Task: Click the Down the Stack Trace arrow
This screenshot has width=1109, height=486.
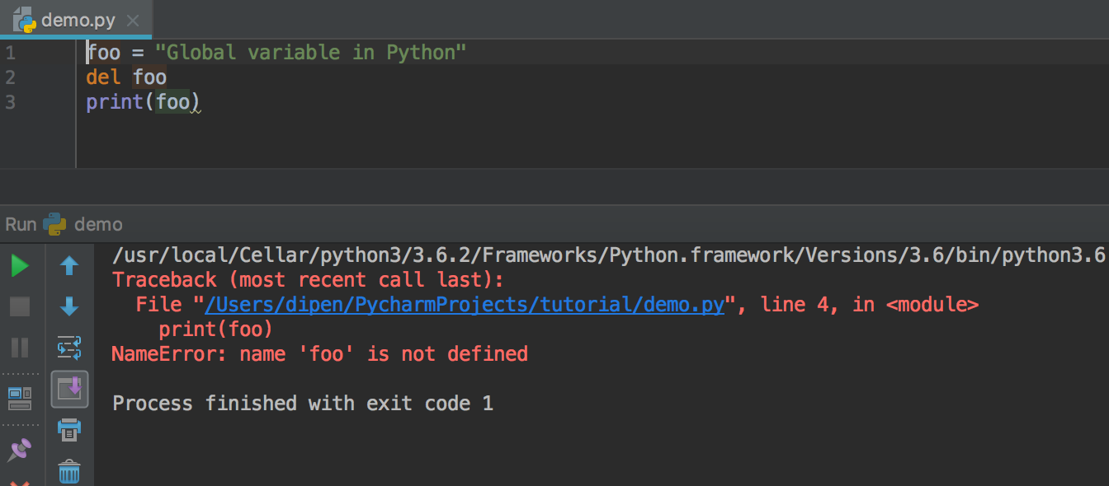Action: tap(69, 307)
